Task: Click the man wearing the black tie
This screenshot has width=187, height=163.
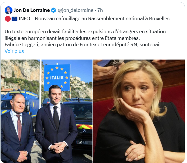Action: [56, 124]
